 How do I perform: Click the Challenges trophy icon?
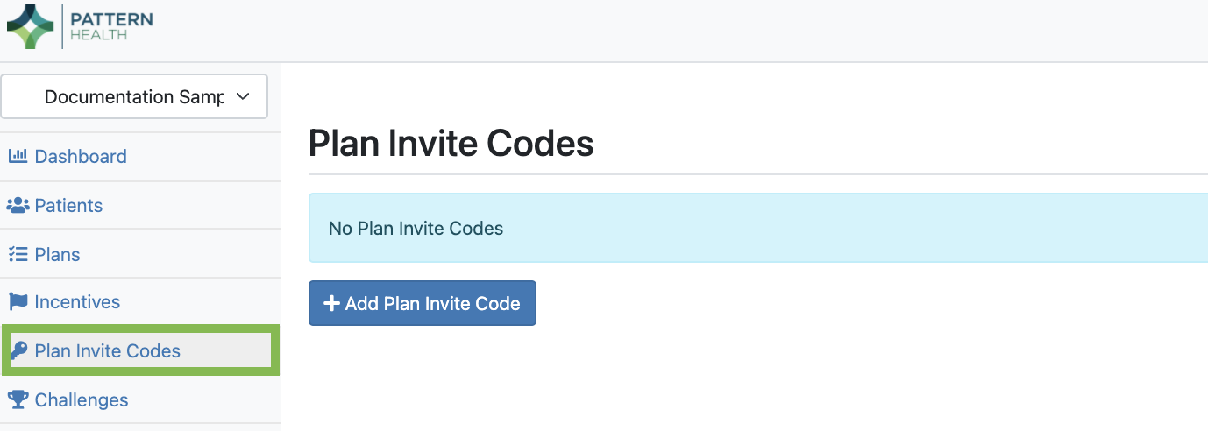pos(18,400)
